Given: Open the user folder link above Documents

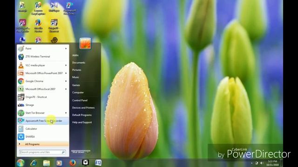Looking at the screenshot, I should click(x=75, y=55).
